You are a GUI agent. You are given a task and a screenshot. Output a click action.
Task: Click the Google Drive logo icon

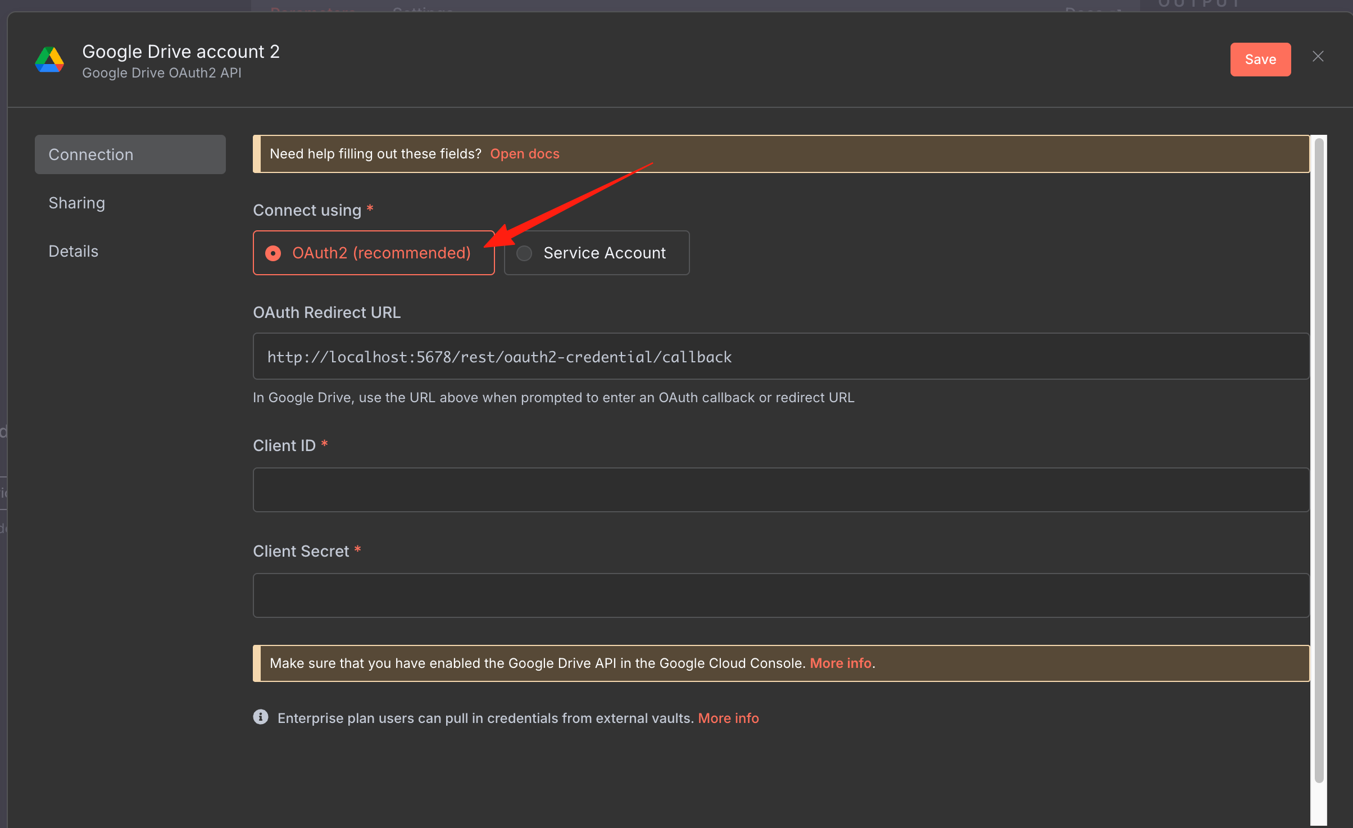tap(49, 60)
